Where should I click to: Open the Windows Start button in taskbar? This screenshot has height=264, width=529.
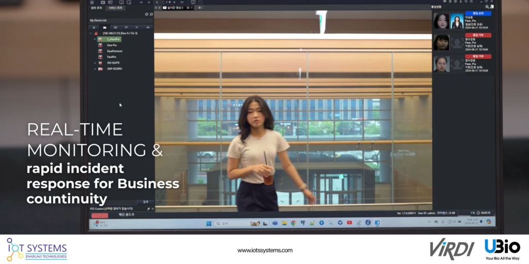click(209, 223)
